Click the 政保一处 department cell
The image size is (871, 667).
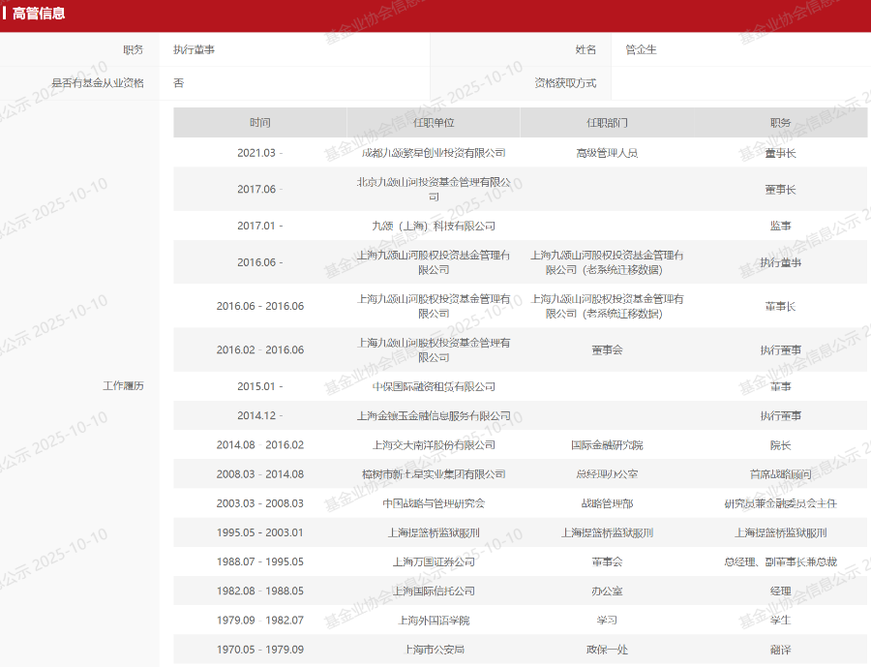coord(606,650)
